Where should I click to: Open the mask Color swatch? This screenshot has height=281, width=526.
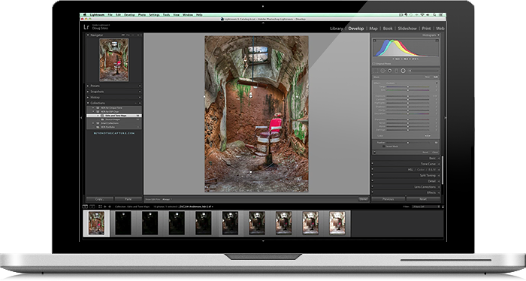tap(428, 136)
